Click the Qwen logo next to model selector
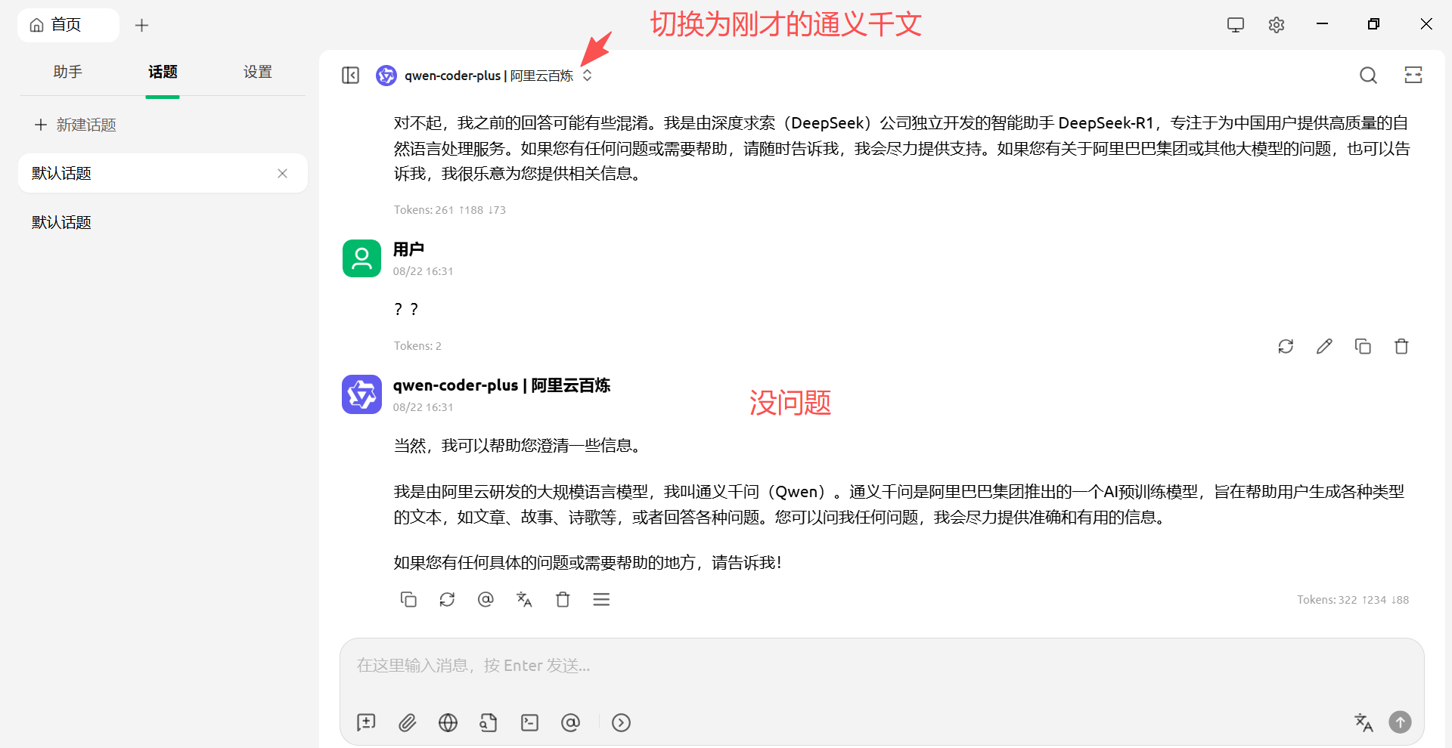Image resolution: width=1452 pixels, height=748 pixels. 386,76
